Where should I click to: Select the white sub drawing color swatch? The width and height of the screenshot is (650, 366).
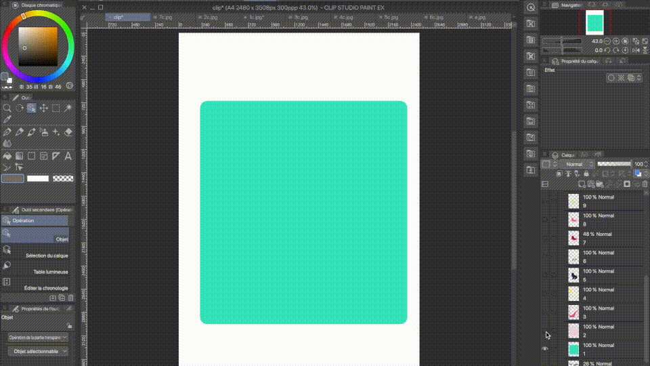38,179
